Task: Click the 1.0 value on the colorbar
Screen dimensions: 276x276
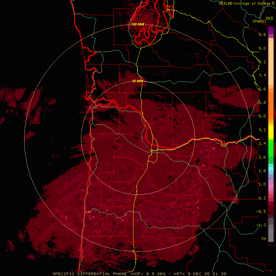Action: point(262,184)
